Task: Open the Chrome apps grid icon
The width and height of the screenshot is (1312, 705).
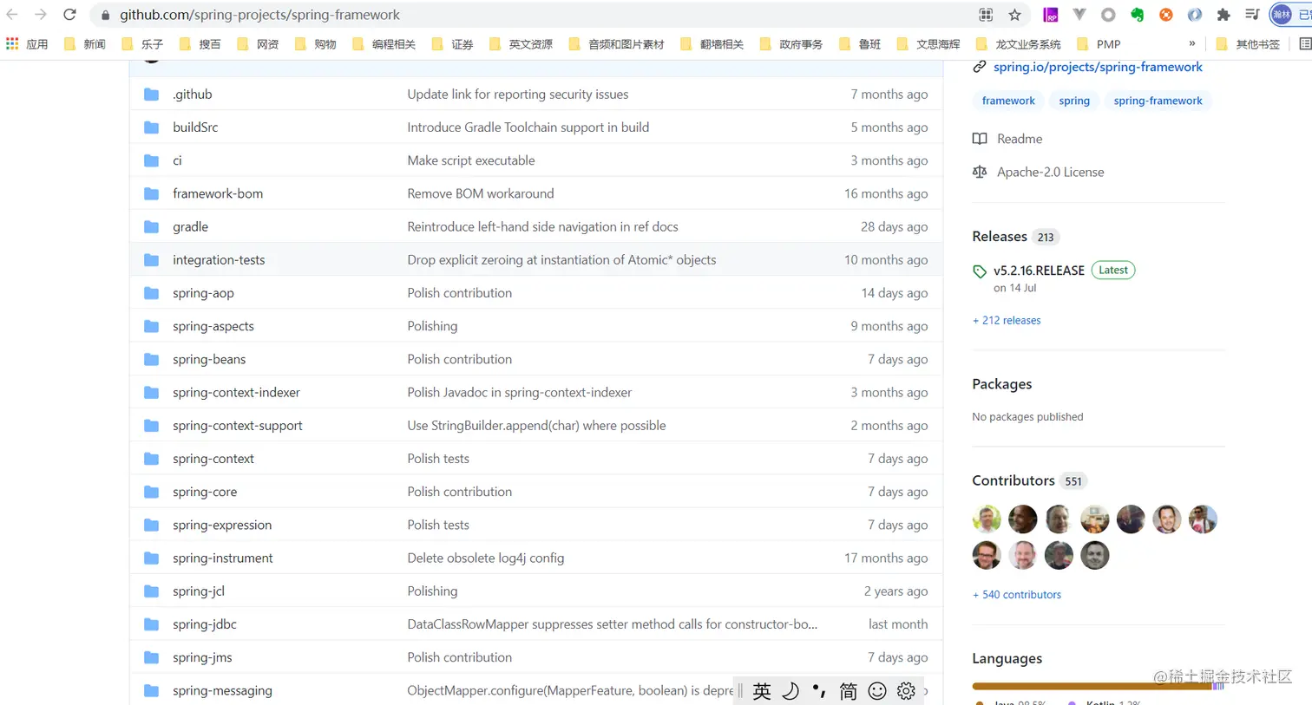Action: 12,44
